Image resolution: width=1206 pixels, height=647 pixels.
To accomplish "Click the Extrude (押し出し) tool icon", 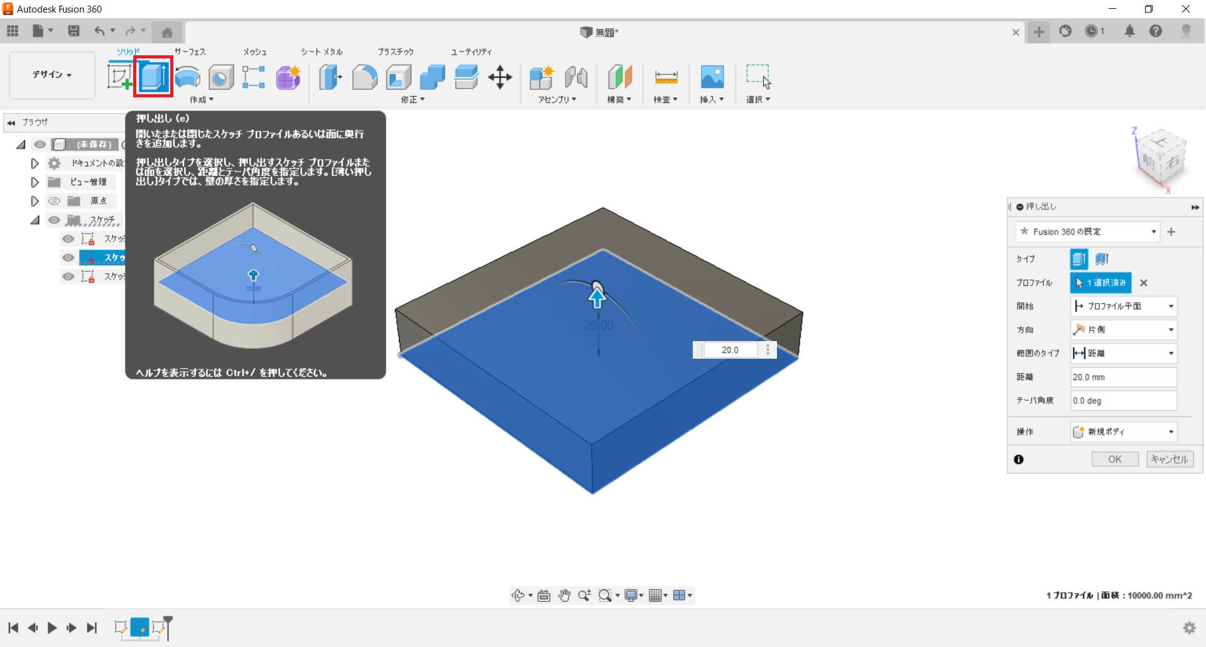I will [153, 77].
